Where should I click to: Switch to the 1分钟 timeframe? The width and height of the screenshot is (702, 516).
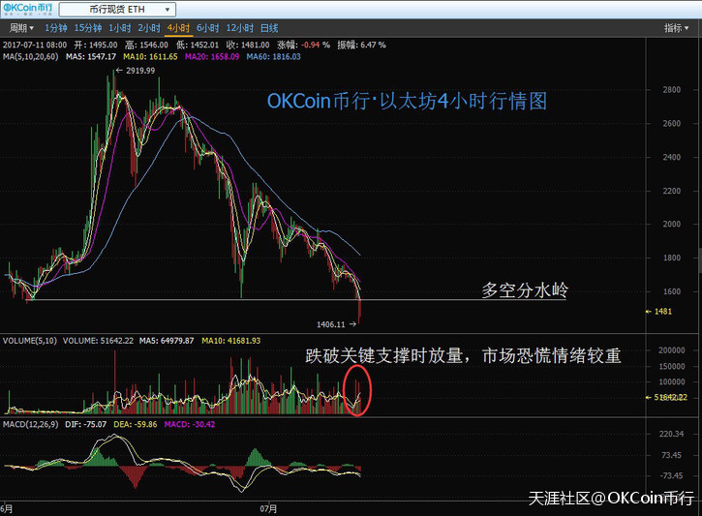coord(56,29)
